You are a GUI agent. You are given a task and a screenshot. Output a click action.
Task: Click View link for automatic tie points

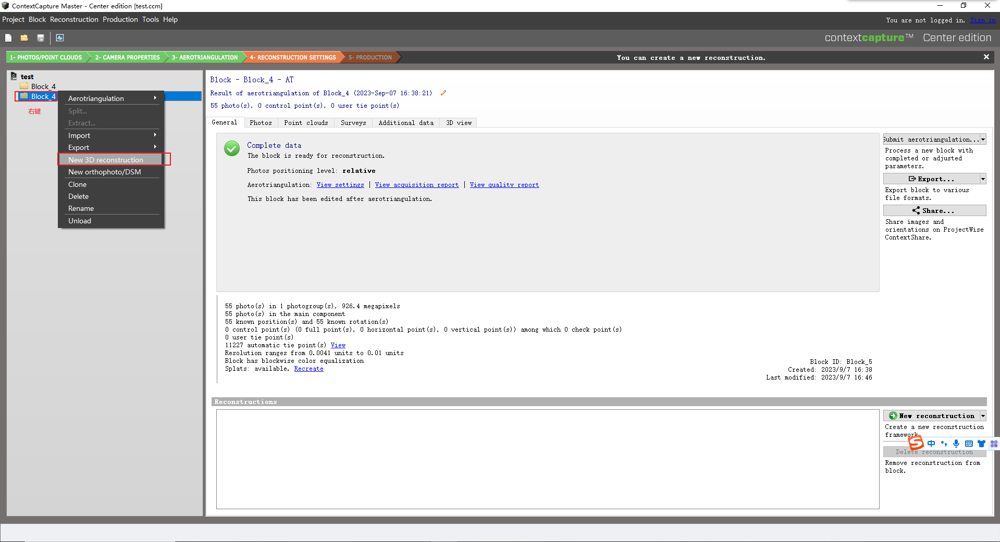[338, 345]
